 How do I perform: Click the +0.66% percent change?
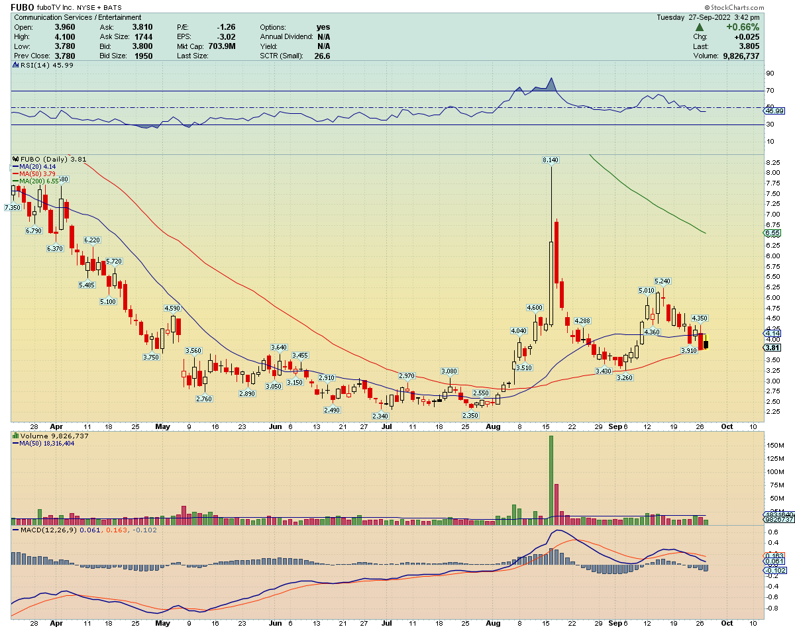tap(744, 27)
